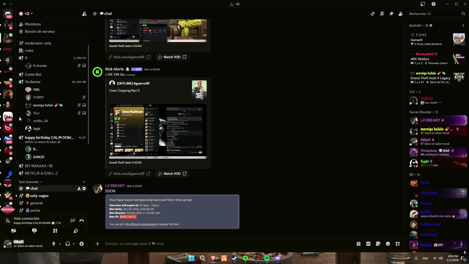Open Windows Start button on taskbar
This screenshot has width=469, height=264.
192,258
